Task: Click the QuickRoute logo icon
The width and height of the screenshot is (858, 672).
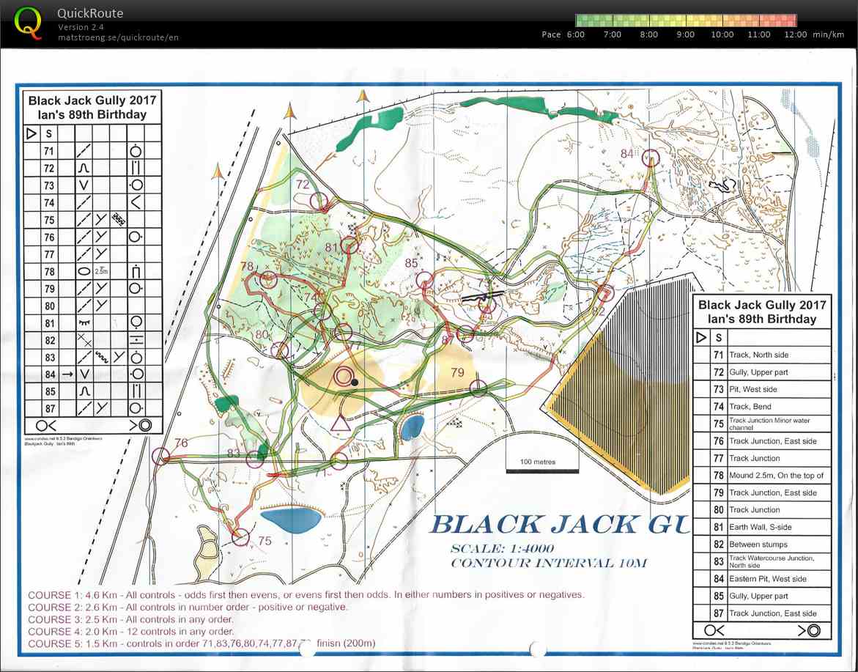Action: pyautogui.click(x=28, y=22)
